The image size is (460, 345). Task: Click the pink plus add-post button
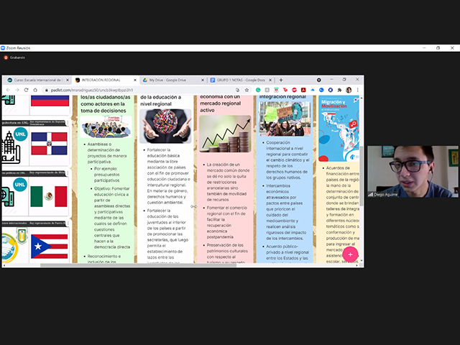(350, 254)
